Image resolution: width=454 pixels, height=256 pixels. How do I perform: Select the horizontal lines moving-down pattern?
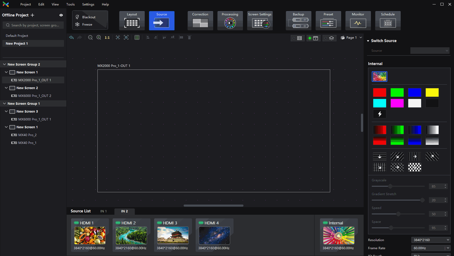380,156
